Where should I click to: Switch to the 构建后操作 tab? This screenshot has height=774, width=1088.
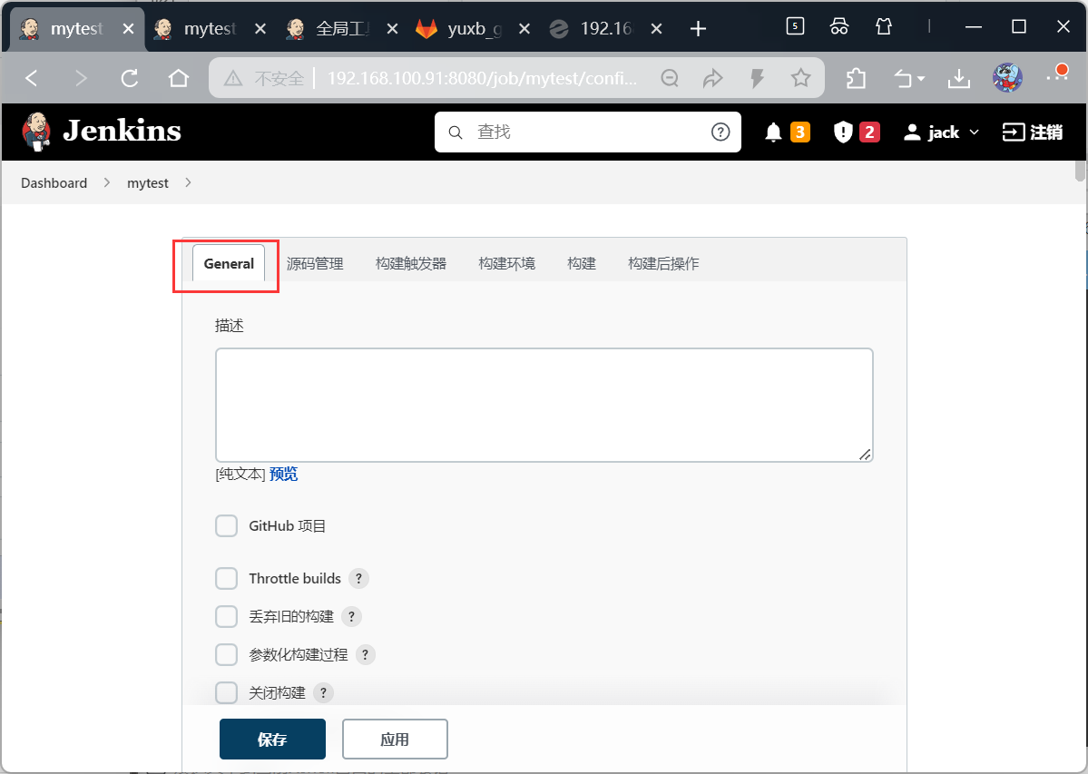click(663, 263)
